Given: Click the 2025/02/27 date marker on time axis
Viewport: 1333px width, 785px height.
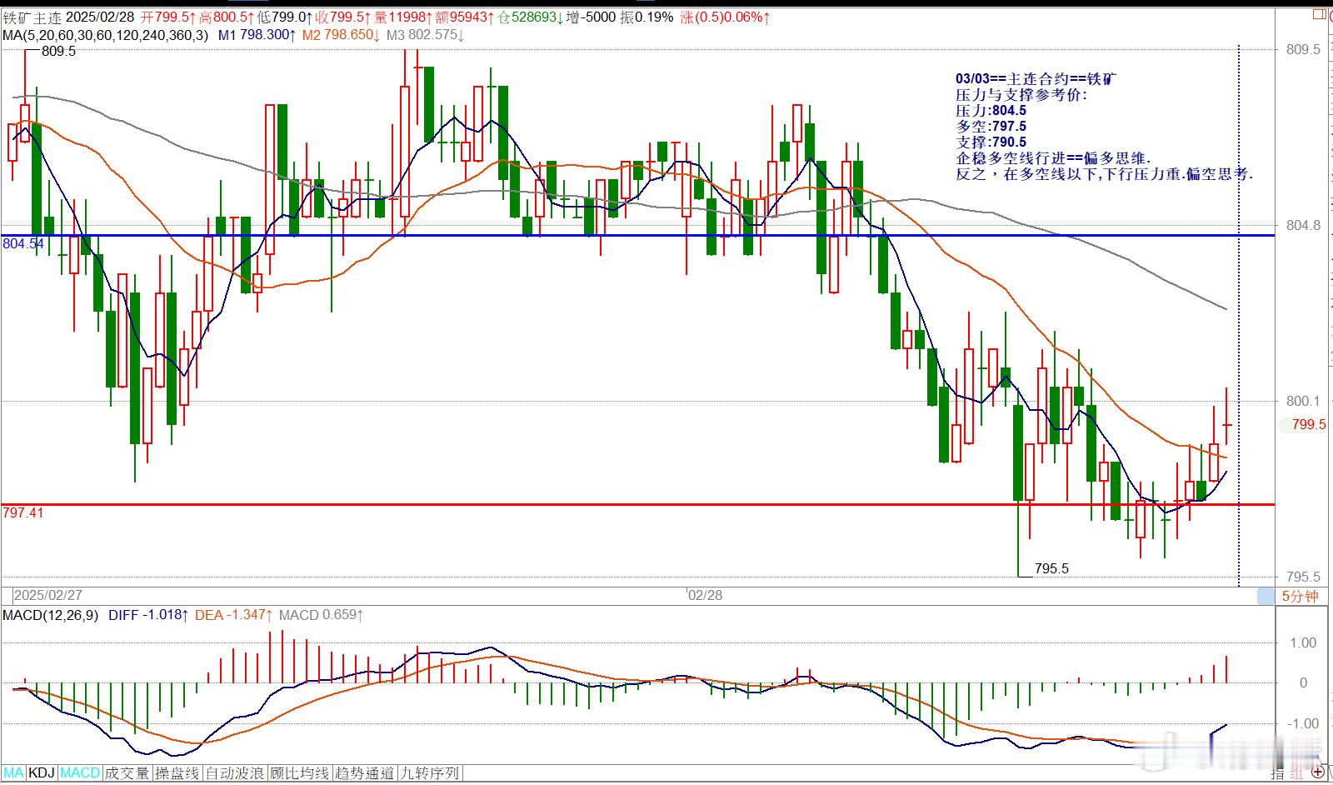Looking at the screenshot, I should point(48,595).
